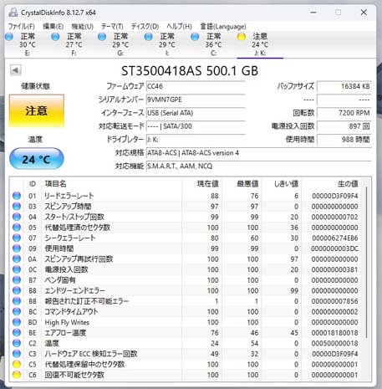Click the yellow caution icon for ID C6
Screen dimensions: 382x389
pyautogui.click(x=17, y=375)
